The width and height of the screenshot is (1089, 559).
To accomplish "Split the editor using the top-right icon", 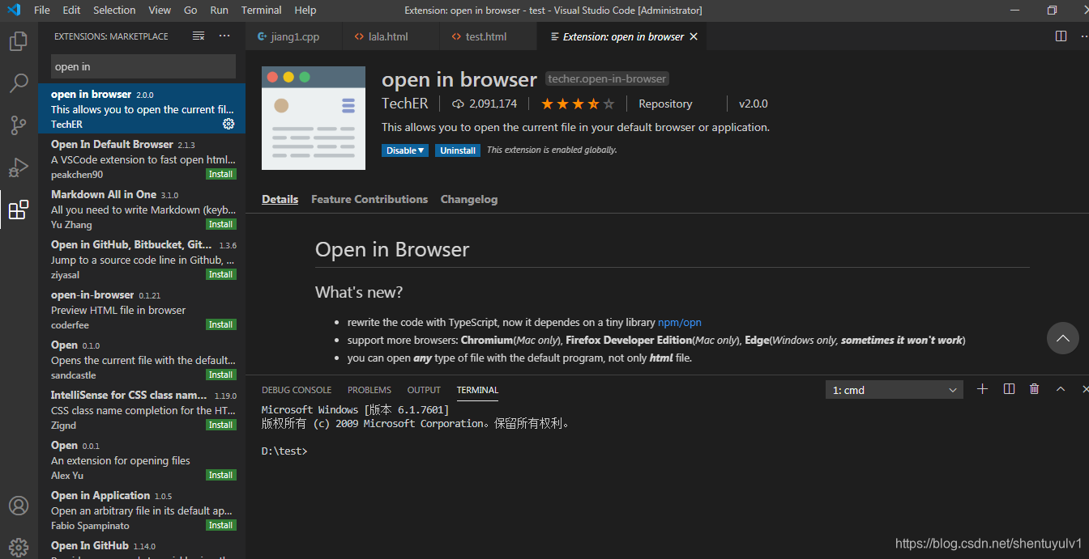I will tap(1060, 36).
